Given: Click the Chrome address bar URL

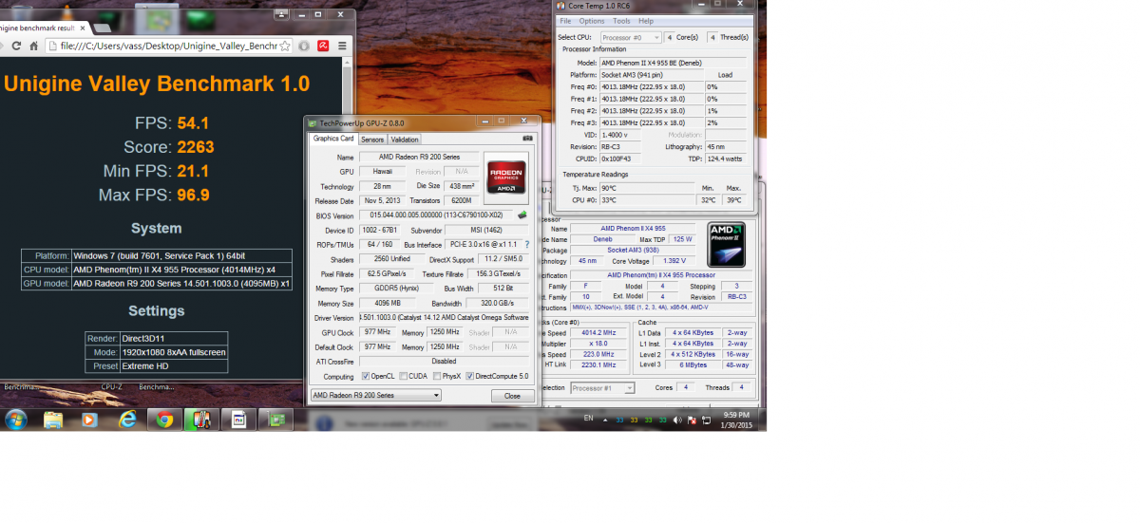Looking at the screenshot, I should coord(168,46).
